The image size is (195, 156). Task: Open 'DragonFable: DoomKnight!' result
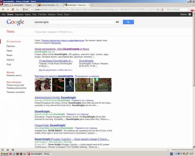point(50,125)
